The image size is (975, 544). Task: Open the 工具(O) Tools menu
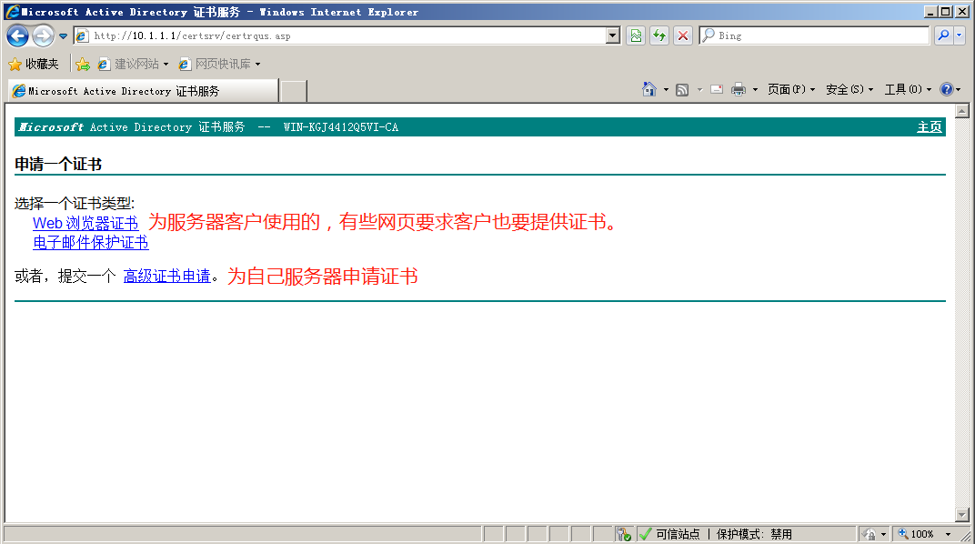tap(908, 89)
